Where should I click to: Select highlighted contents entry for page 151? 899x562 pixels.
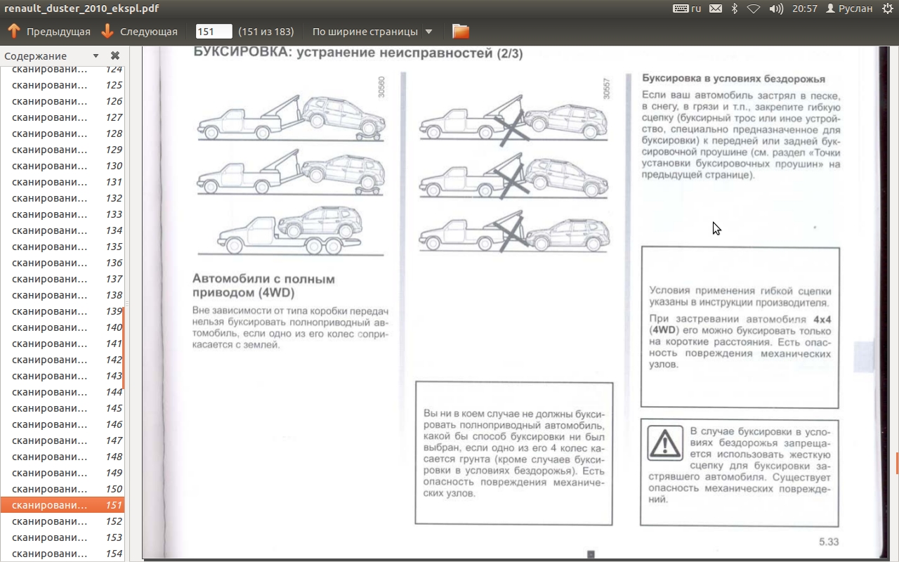[x=62, y=505]
